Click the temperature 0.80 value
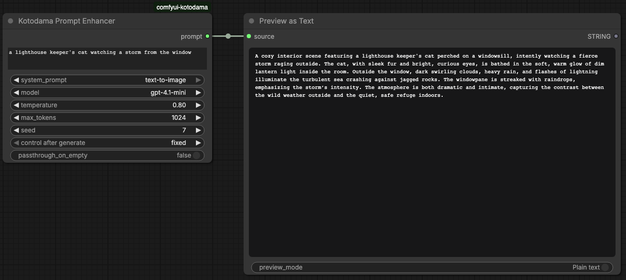 click(x=179, y=105)
